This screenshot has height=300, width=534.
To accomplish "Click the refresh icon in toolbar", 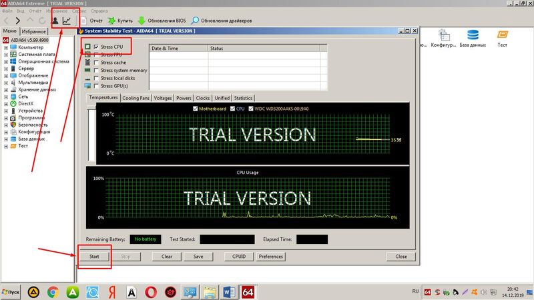I will (42, 21).
